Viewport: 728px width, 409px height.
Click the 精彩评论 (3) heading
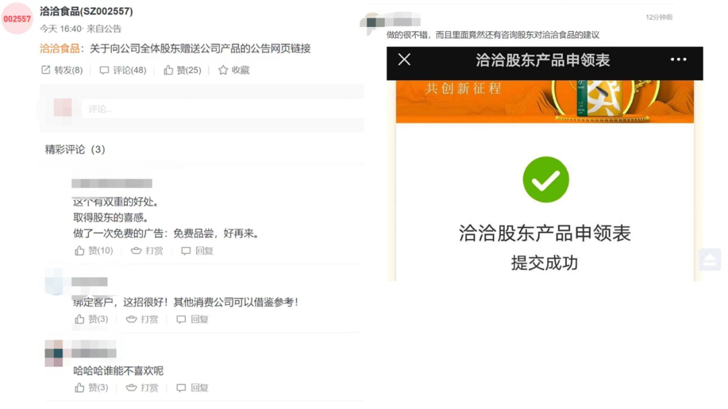tap(75, 150)
